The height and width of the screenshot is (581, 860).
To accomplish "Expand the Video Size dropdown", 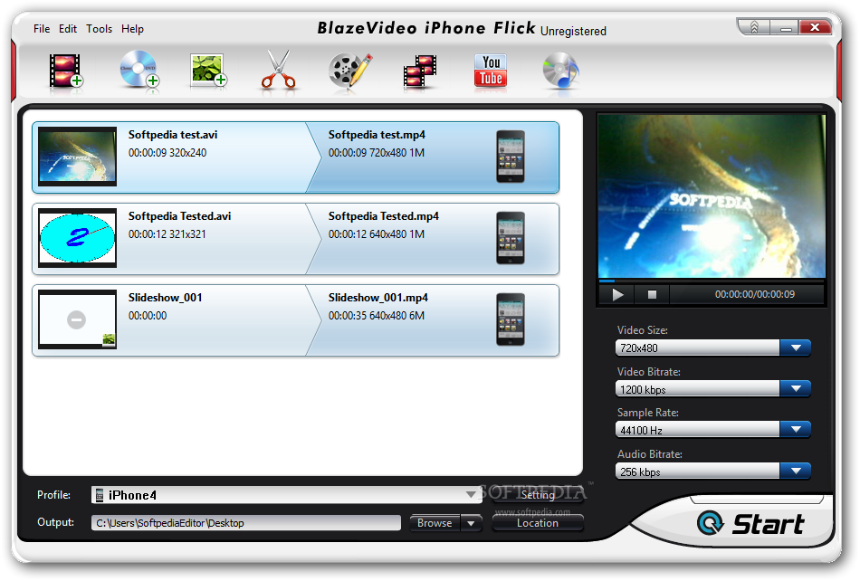I will 796,348.
